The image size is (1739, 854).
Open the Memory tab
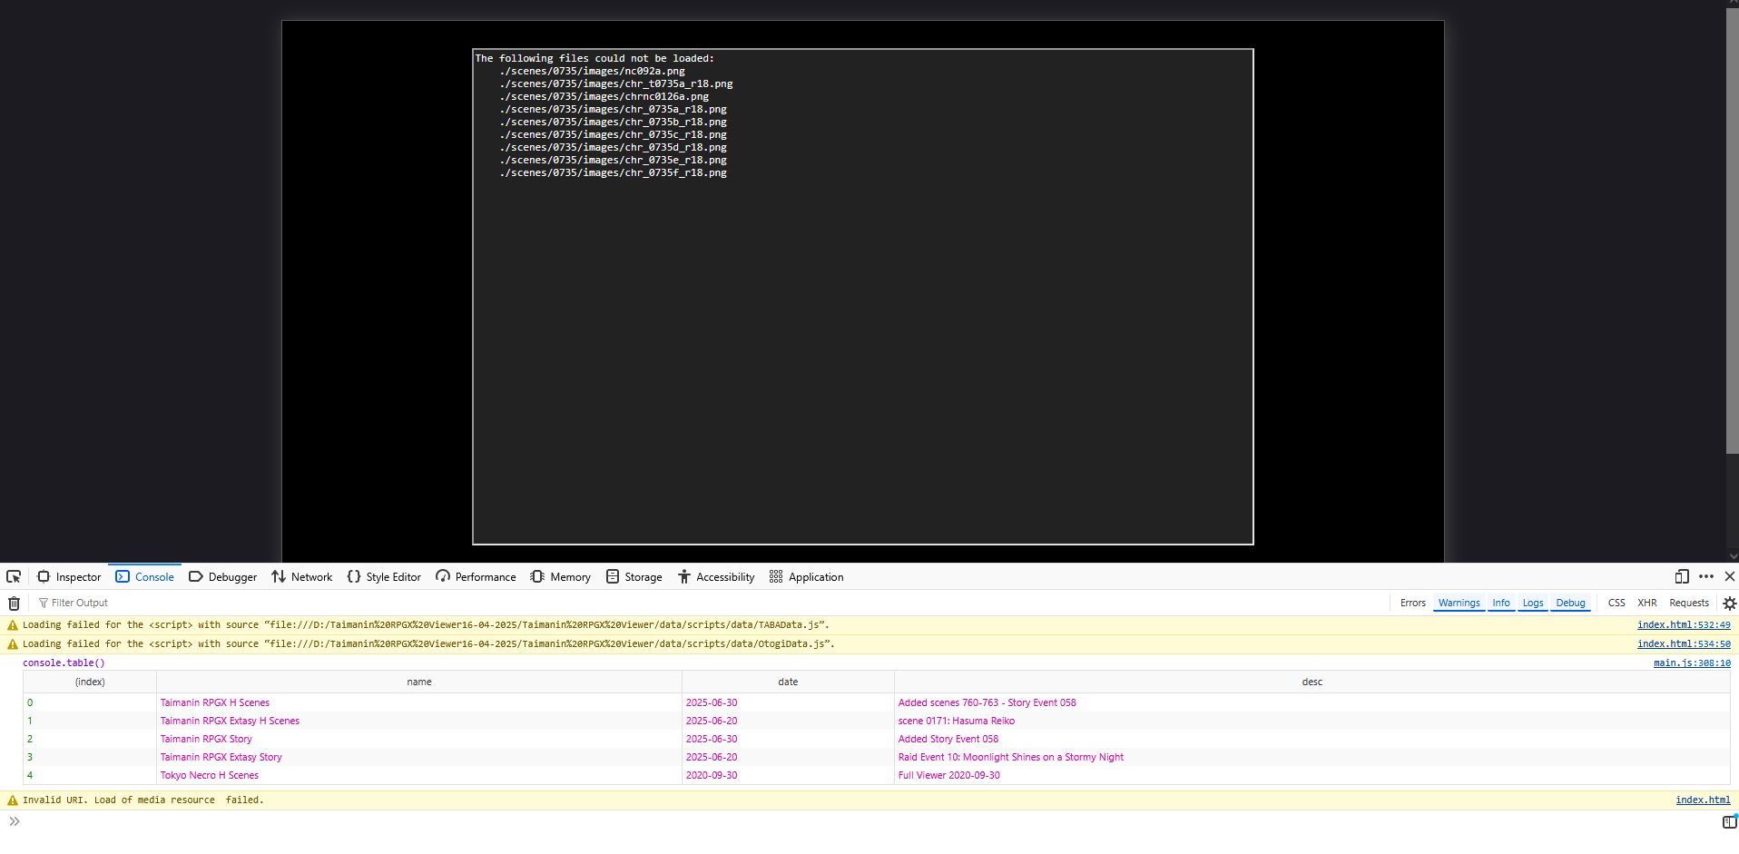(560, 577)
